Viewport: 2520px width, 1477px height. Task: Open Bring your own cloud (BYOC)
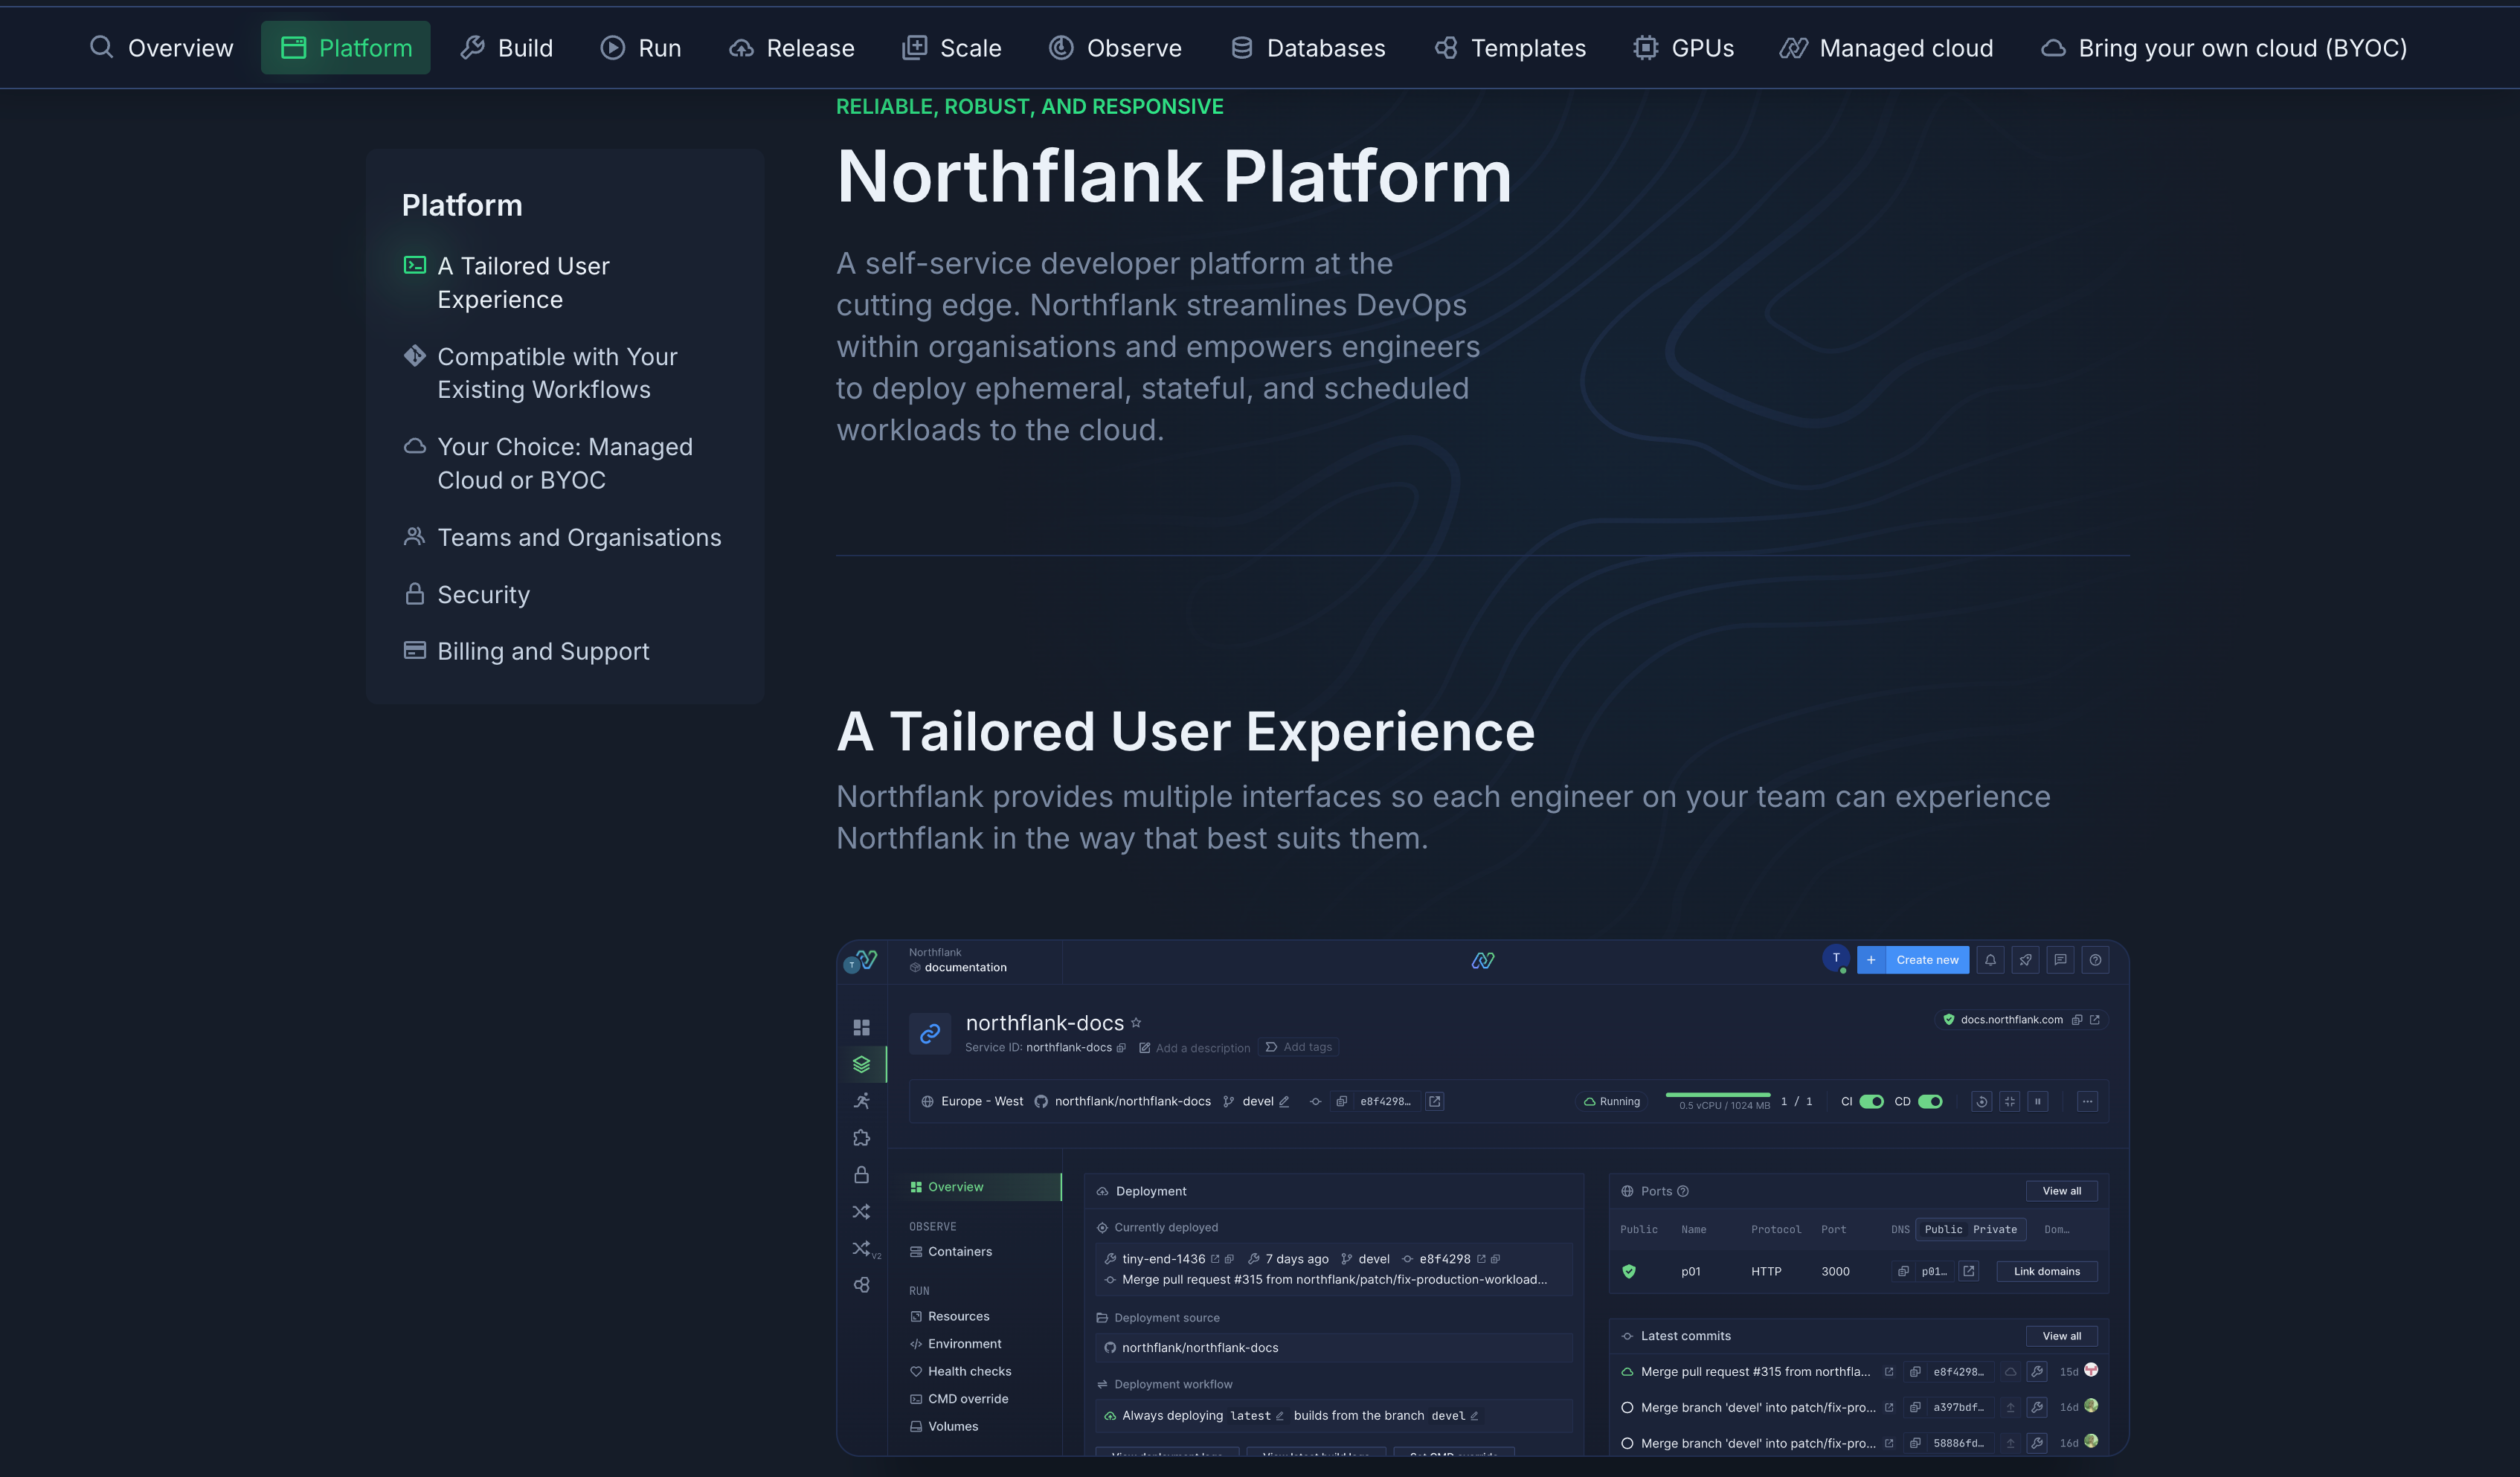(2224, 47)
